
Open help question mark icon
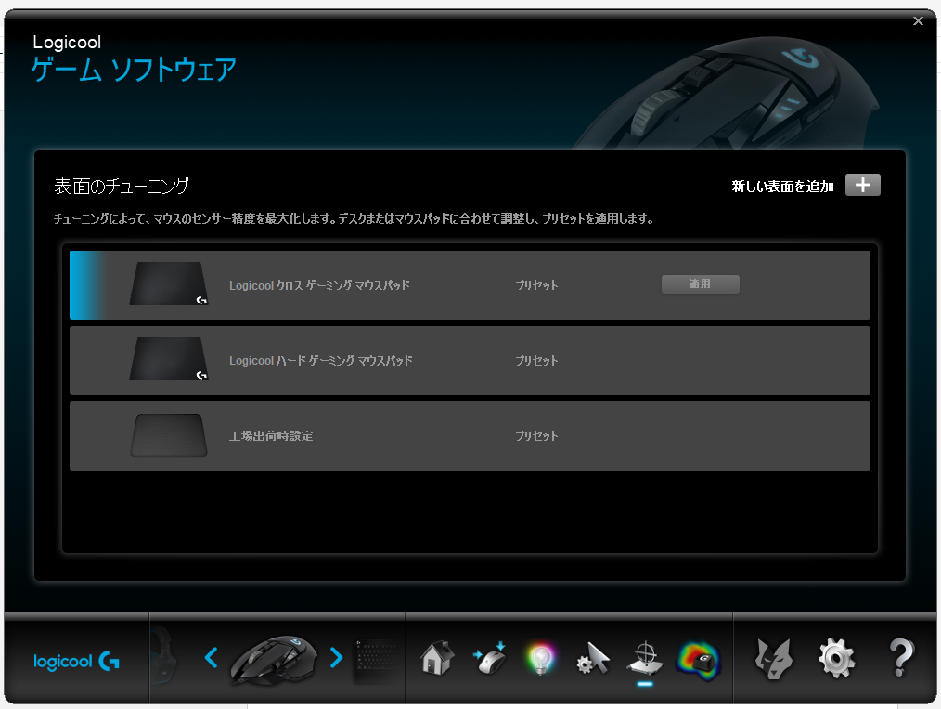(x=901, y=658)
